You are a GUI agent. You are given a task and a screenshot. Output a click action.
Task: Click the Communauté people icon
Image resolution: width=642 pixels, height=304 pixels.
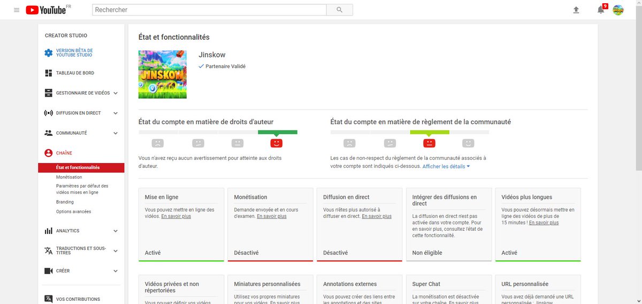click(x=48, y=133)
